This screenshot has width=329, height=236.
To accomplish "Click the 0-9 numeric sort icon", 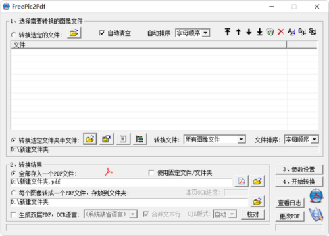I will (302, 32).
